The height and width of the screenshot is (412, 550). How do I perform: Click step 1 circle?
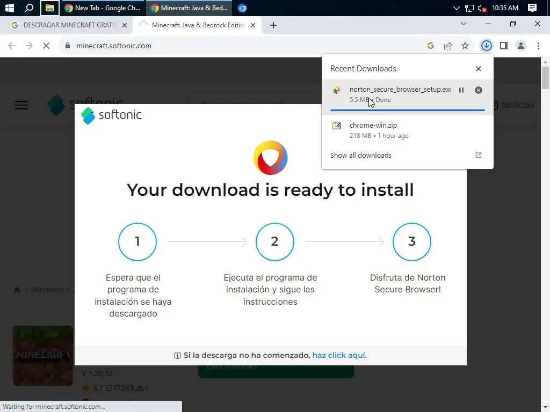(137, 242)
